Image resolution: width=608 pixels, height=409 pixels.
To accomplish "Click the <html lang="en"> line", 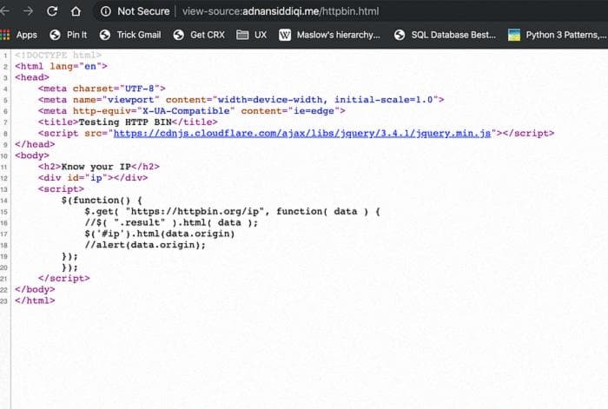I will click(x=61, y=66).
